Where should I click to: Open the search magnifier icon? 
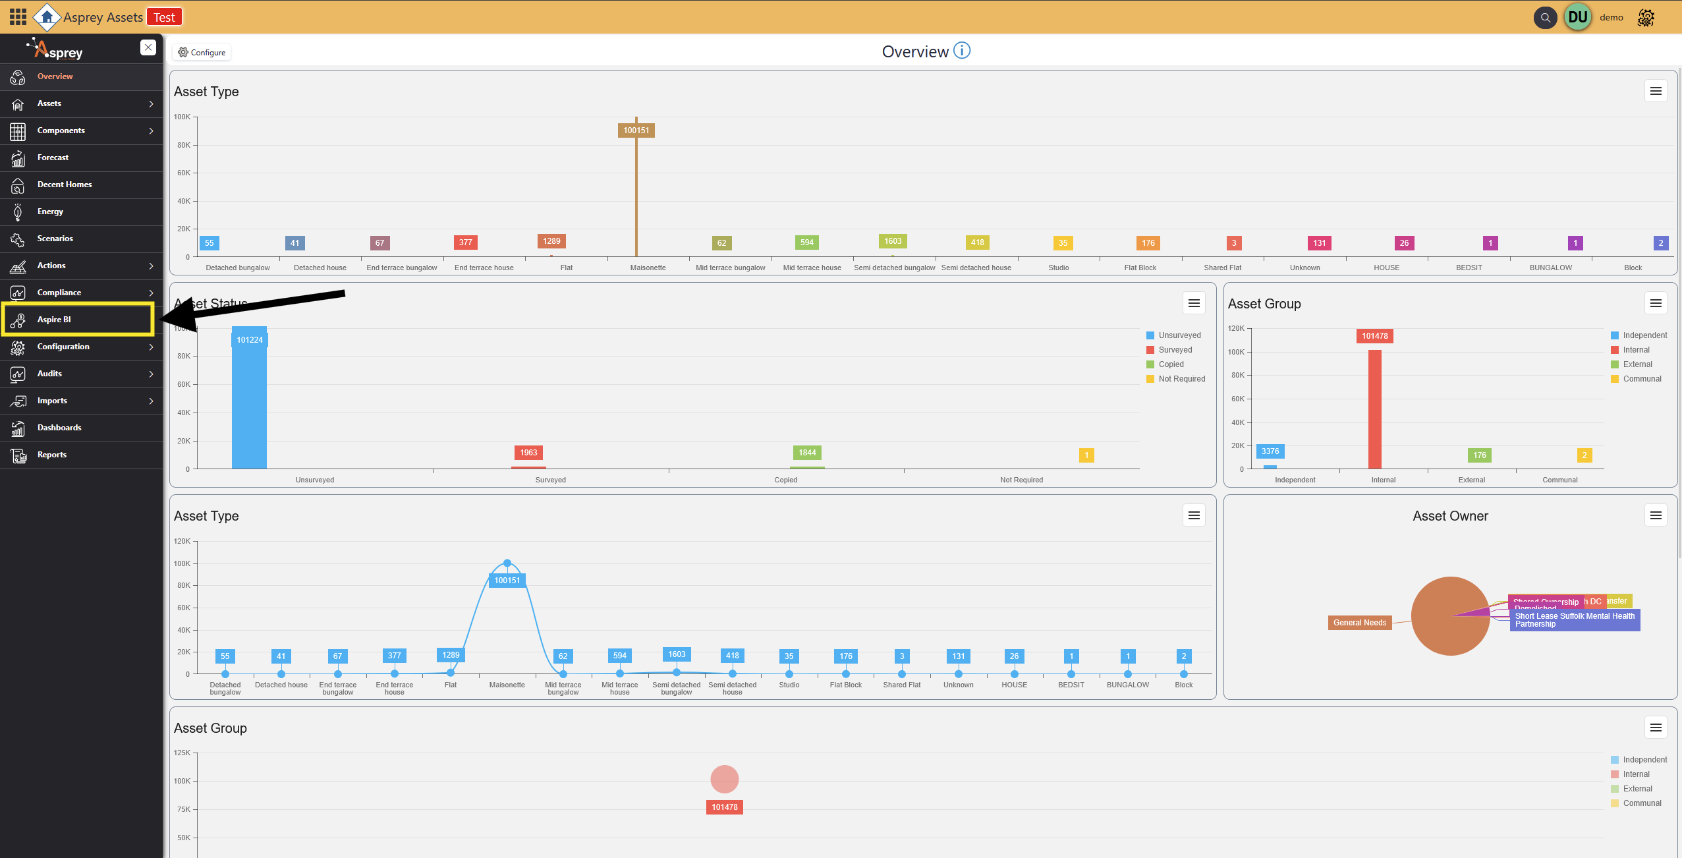1545,18
